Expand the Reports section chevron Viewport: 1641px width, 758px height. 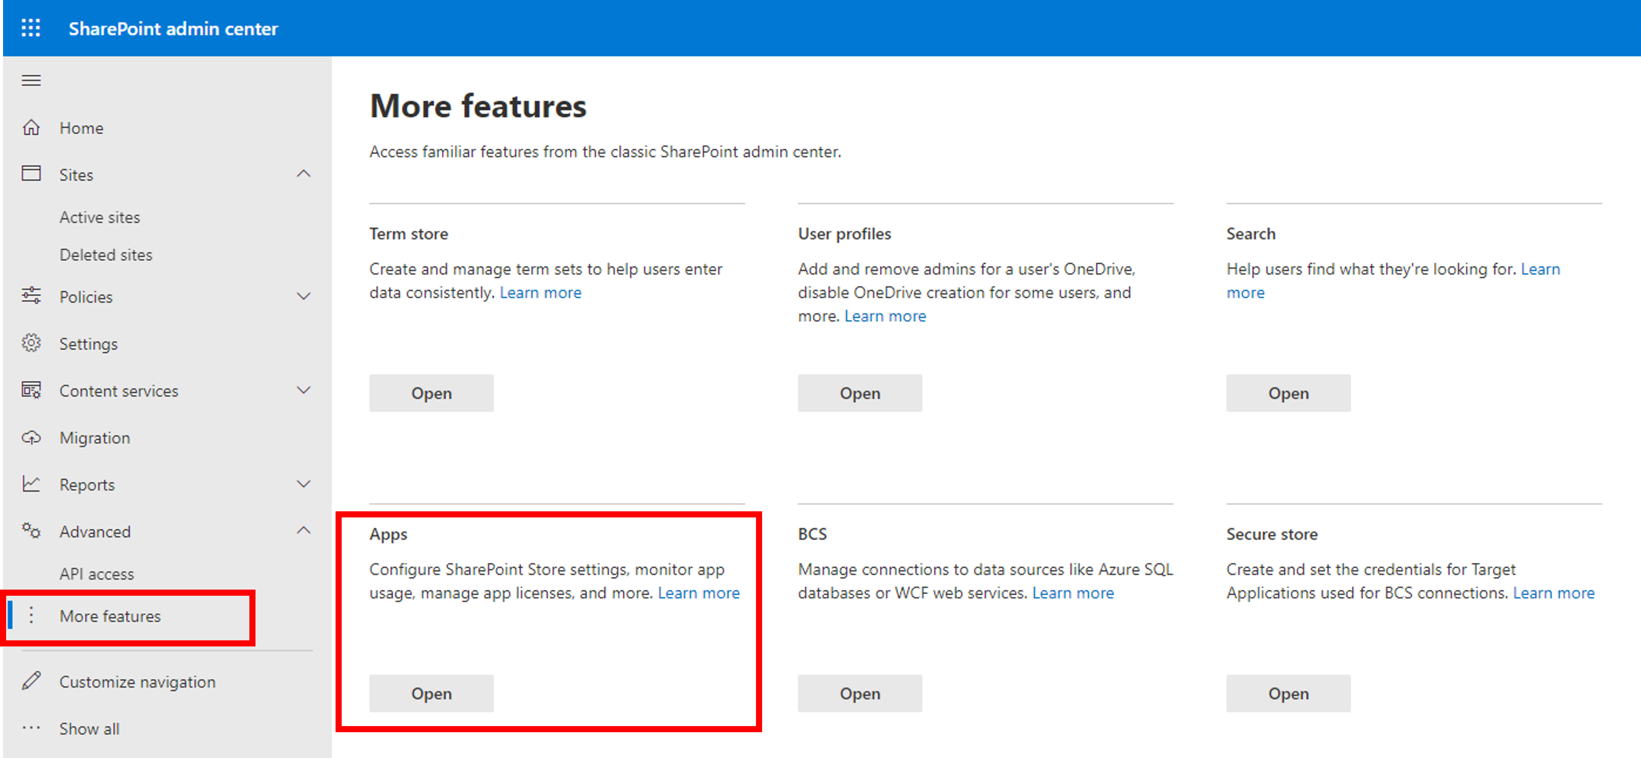tap(304, 484)
